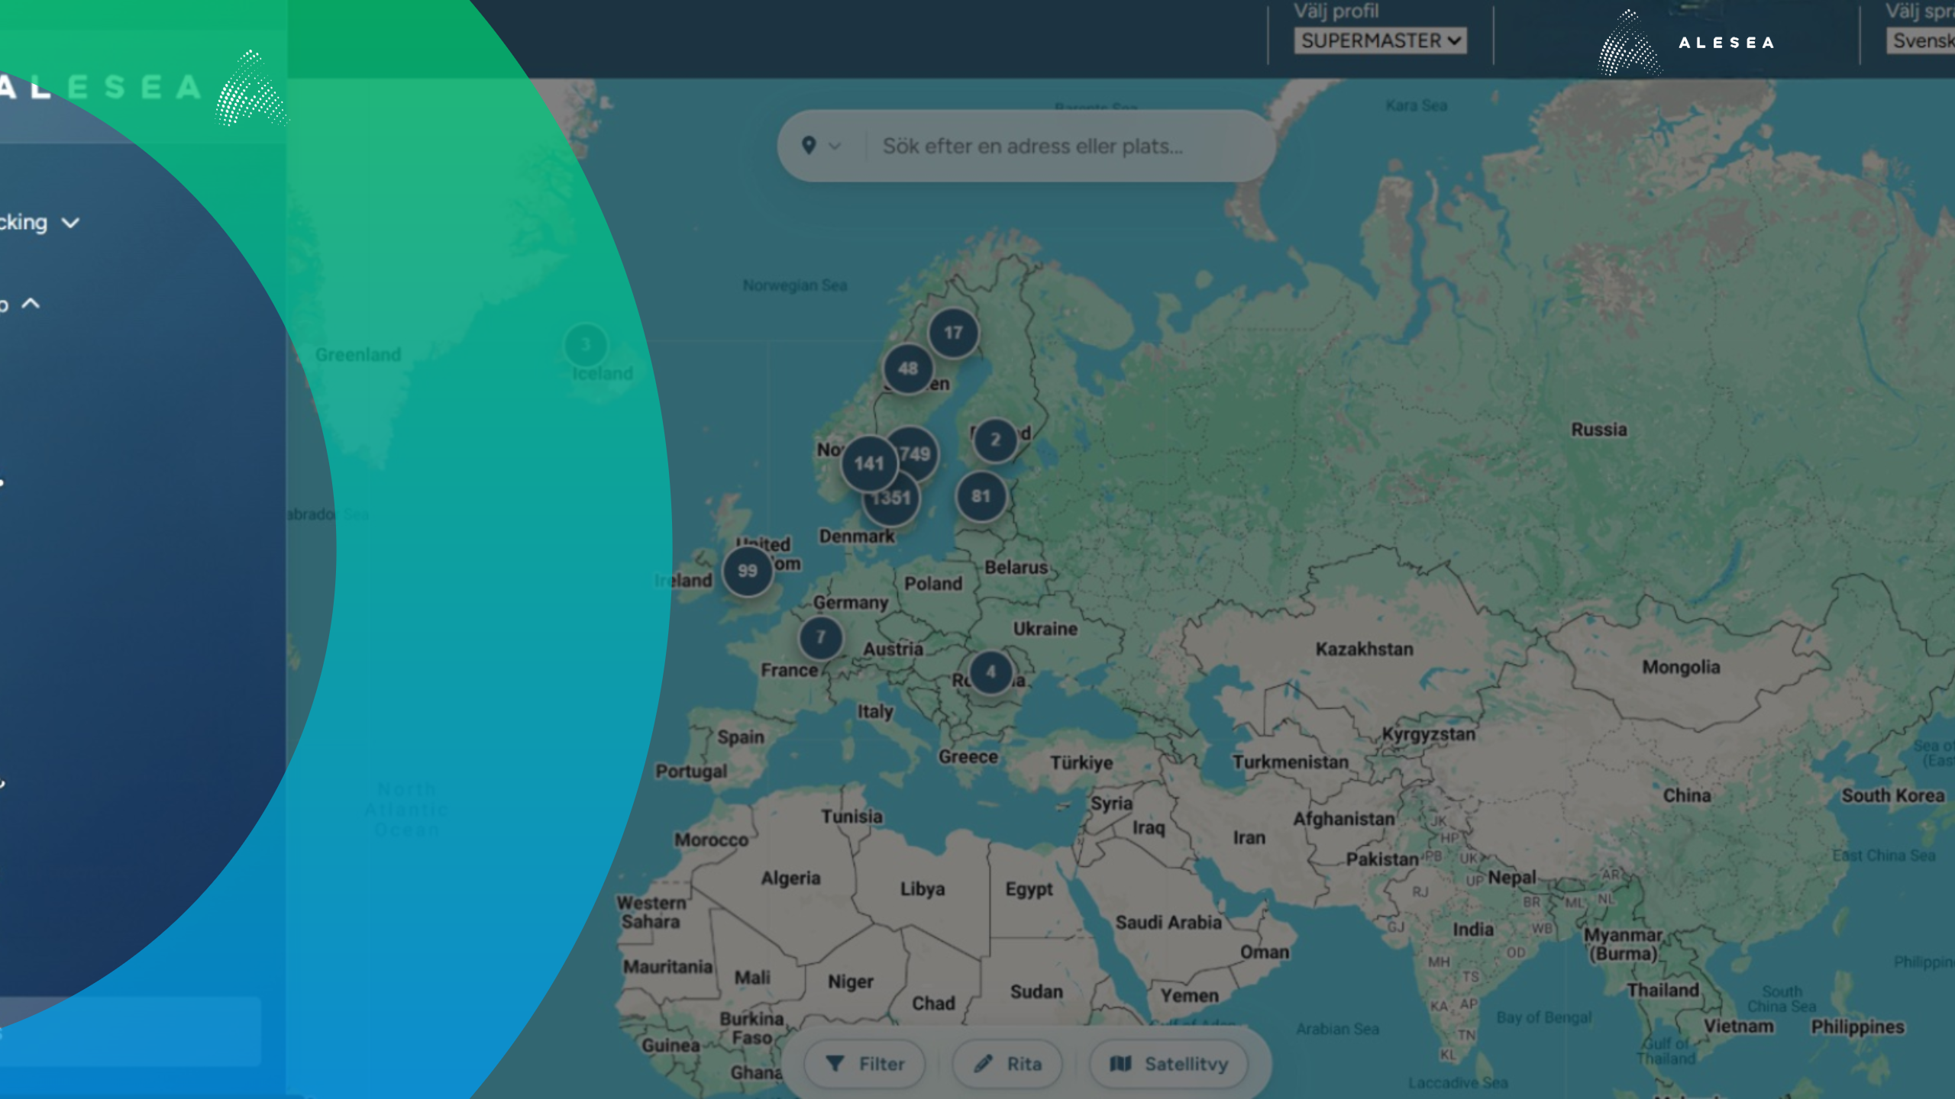Click the Saudi Arabia map label
This screenshot has width=1955, height=1099.
(1168, 923)
